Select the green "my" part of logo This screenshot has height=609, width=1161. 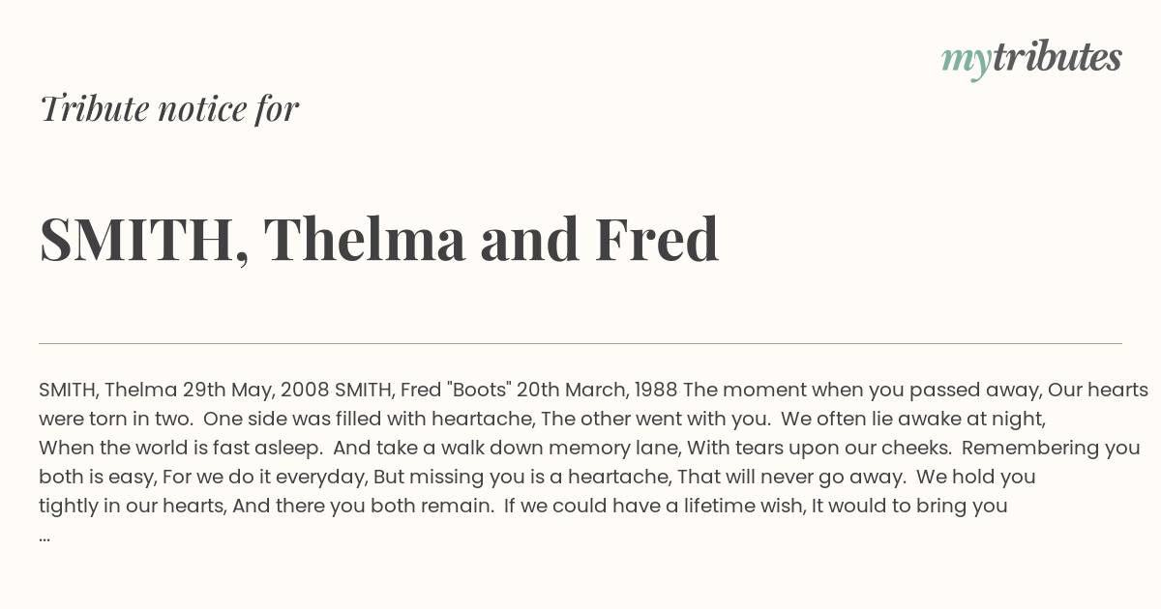point(966,62)
